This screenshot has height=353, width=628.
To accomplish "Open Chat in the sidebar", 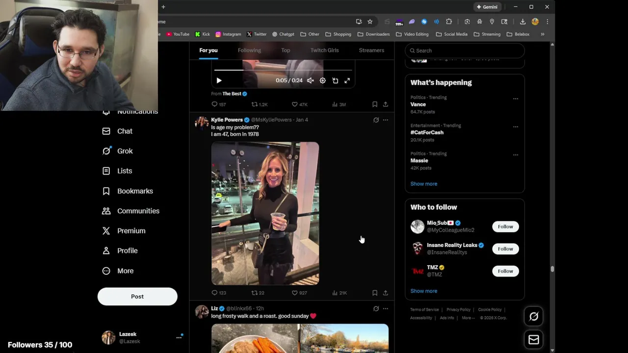I will click(117, 131).
